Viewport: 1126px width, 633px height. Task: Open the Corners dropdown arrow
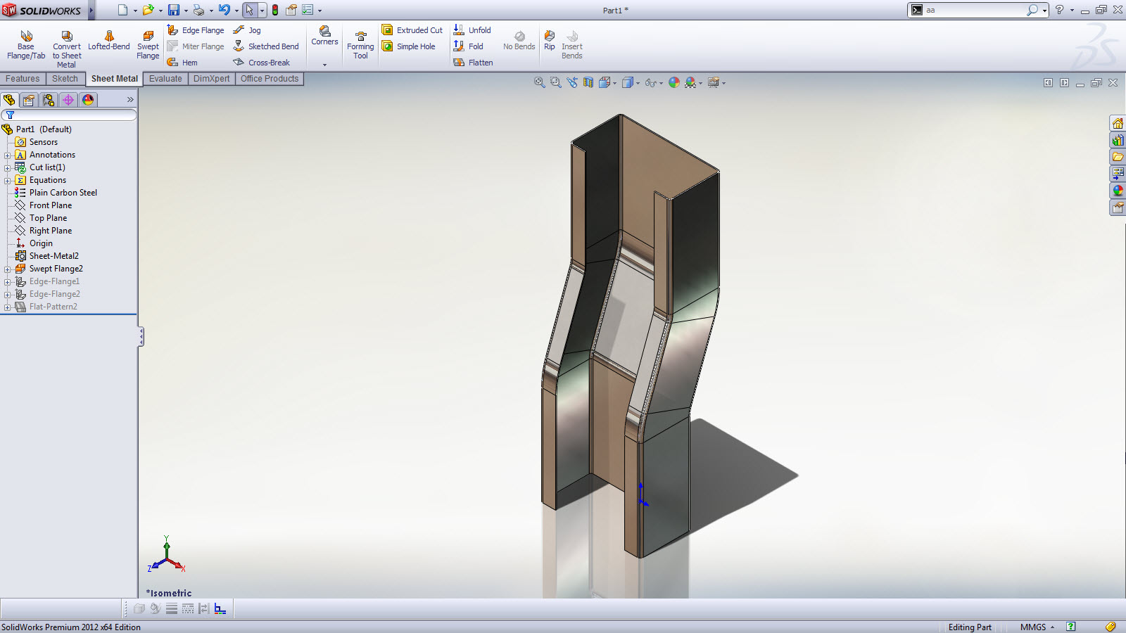(324, 65)
